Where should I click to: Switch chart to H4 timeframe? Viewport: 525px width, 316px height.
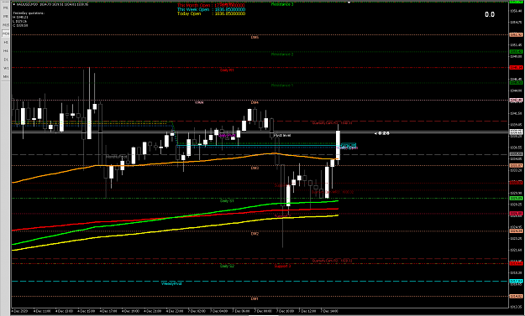6,51
